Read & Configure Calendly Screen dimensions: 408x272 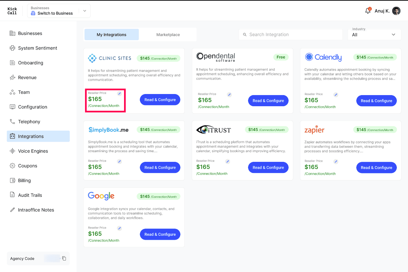pyautogui.click(x=376, y=101)
